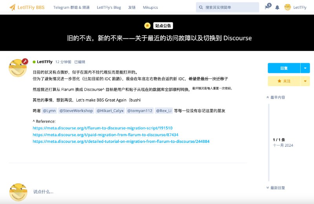
Task: Open the 友链 nav link
Action: coord(132,7)
